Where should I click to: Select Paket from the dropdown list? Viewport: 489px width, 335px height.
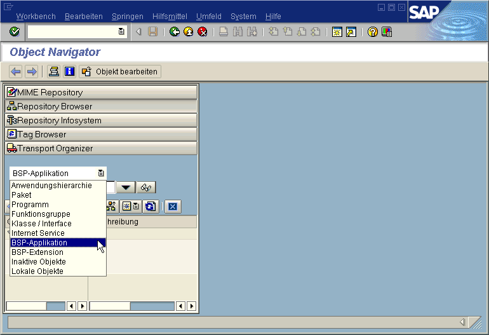point(58,195)
